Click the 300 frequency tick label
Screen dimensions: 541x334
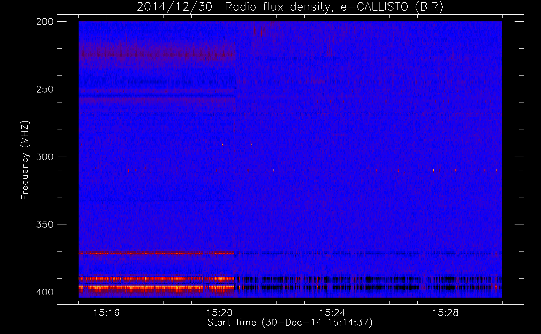click(x=45, y=157)
